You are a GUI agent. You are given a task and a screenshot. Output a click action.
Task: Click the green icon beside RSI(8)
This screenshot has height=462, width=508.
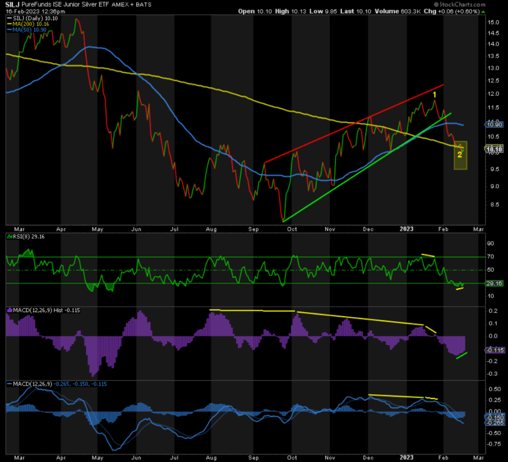(x=10, y=237)
